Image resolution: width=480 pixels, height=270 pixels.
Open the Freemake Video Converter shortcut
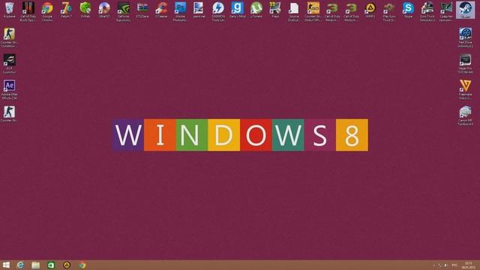(x=465, y=90)
